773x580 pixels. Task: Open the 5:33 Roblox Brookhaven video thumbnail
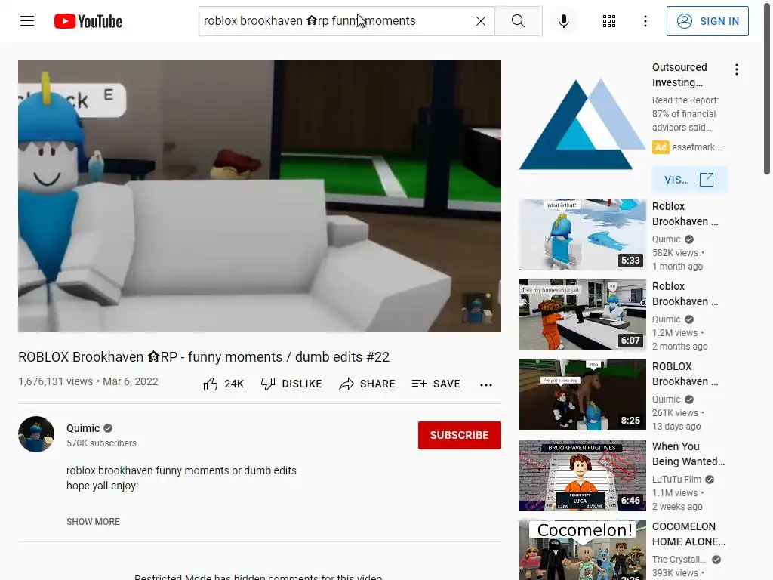point(582,235)
